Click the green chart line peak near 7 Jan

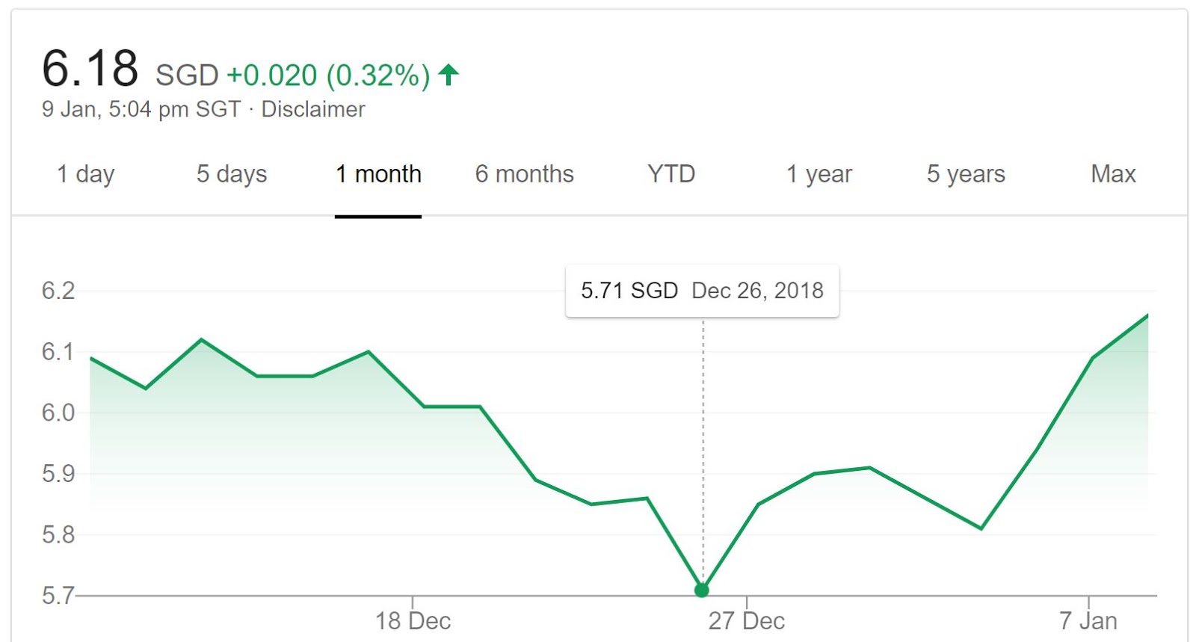[1147, 317]
